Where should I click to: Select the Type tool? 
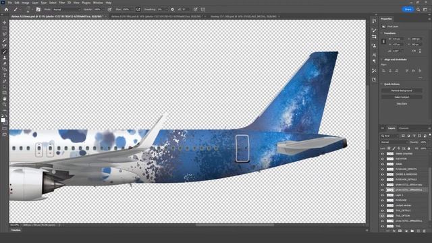5,75
